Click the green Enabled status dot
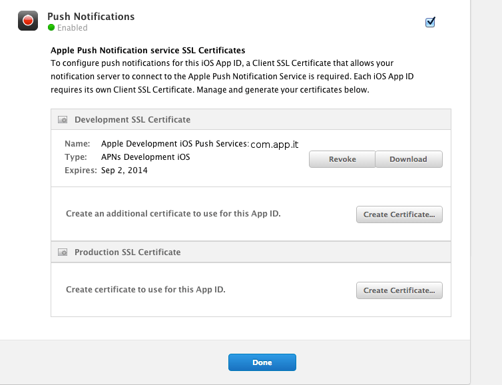This screenshot has height=385, width=502. tap(51, 28)
